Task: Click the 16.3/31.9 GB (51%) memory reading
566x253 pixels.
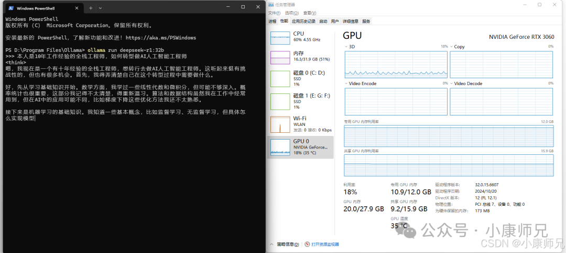Action: [x=311, y=59]
